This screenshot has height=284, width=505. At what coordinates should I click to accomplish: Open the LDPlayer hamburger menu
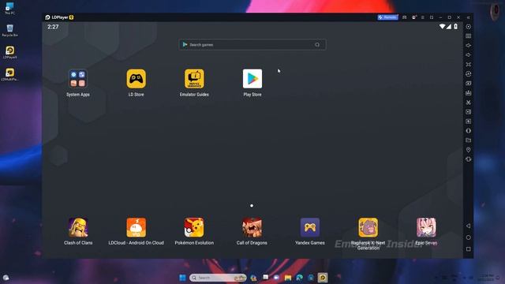coord(423,17)
